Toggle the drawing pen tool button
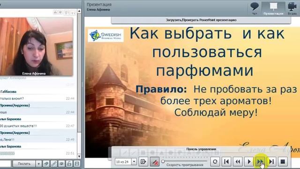The height and width of the screenshot is (169, 300). [x=155, y=161]
